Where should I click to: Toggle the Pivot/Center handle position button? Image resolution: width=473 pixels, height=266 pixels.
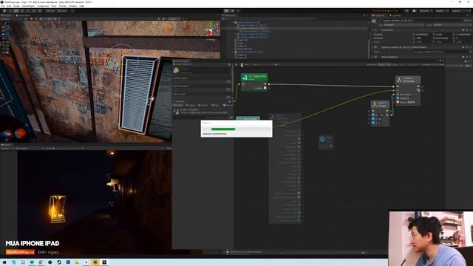50,11
